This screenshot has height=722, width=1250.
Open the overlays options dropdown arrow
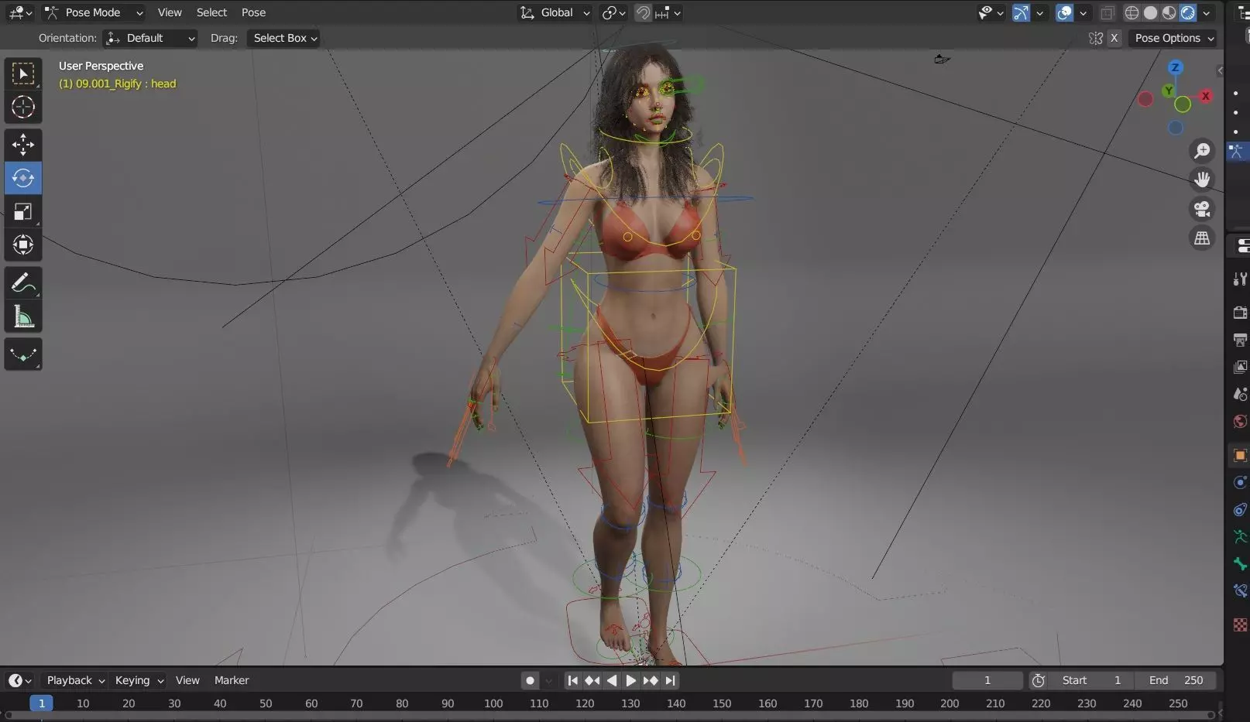[x=1083, y=12]
